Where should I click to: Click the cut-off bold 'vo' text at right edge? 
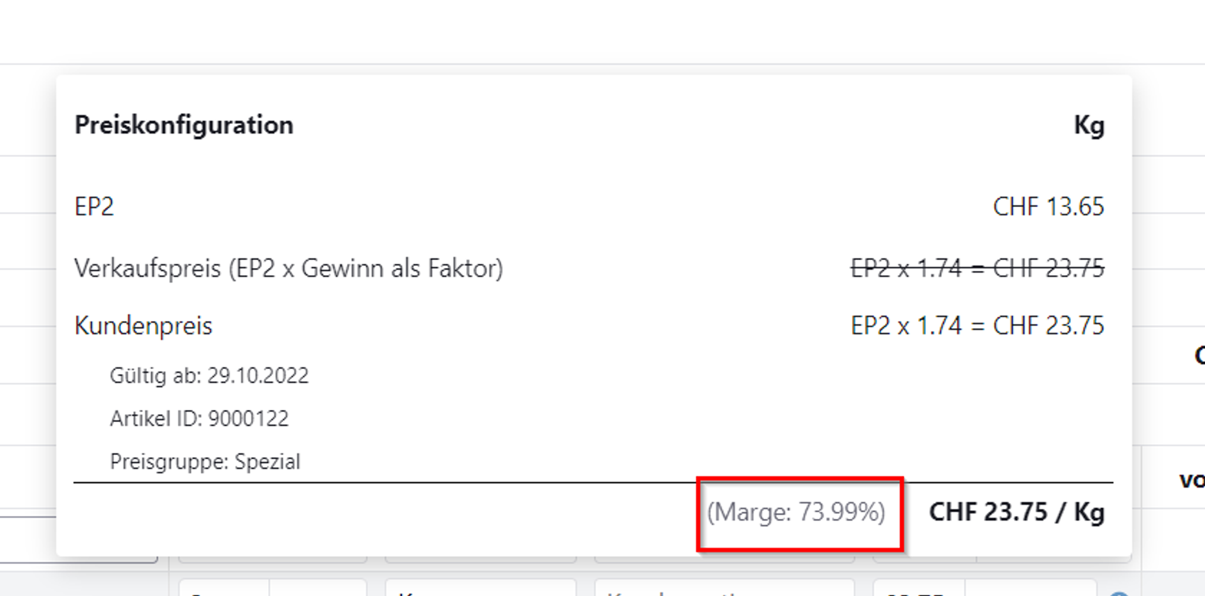1192,480
